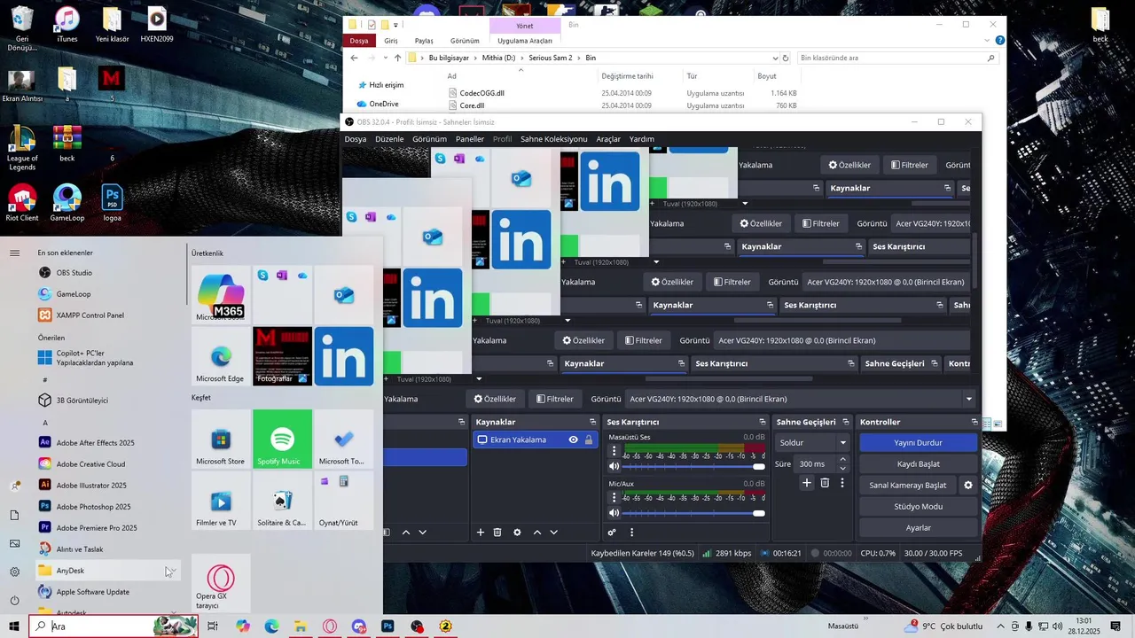
Task: Go up one folder in Explorer
Action: [398, 58]
